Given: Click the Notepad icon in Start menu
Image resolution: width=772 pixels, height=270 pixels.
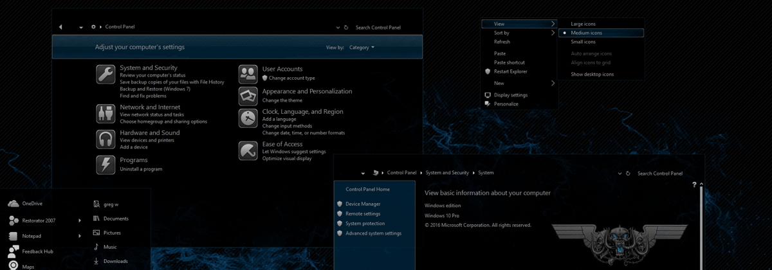Looking at the screenshot, I should coord(13,236).
